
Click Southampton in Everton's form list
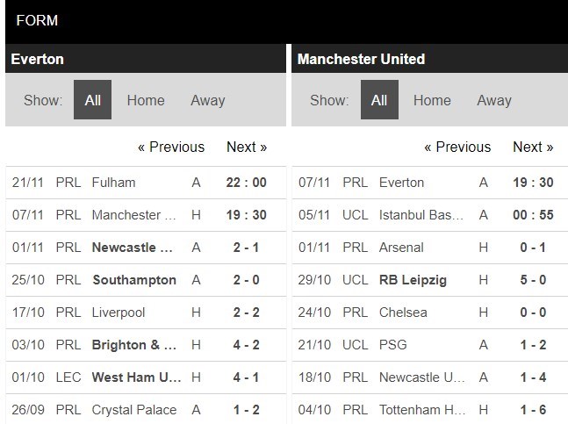point(133,280)
